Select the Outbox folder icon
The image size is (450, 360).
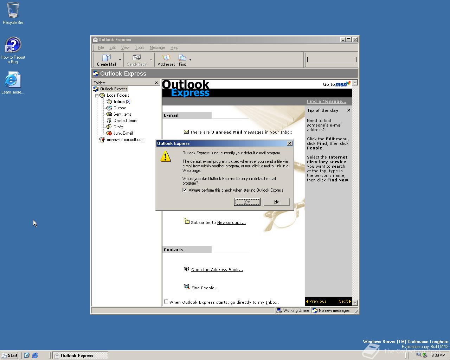pos(109,108)
